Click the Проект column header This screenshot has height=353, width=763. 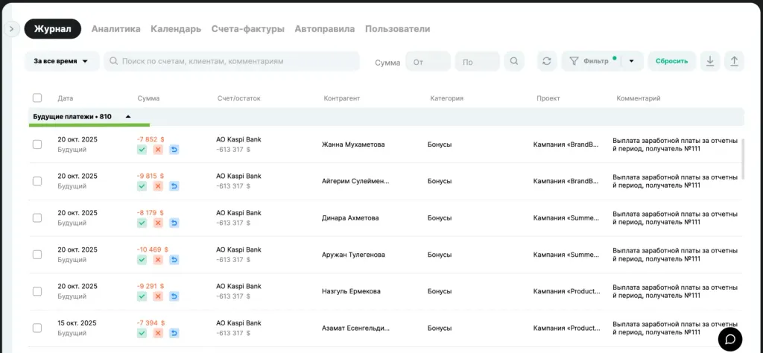(548, 98)
